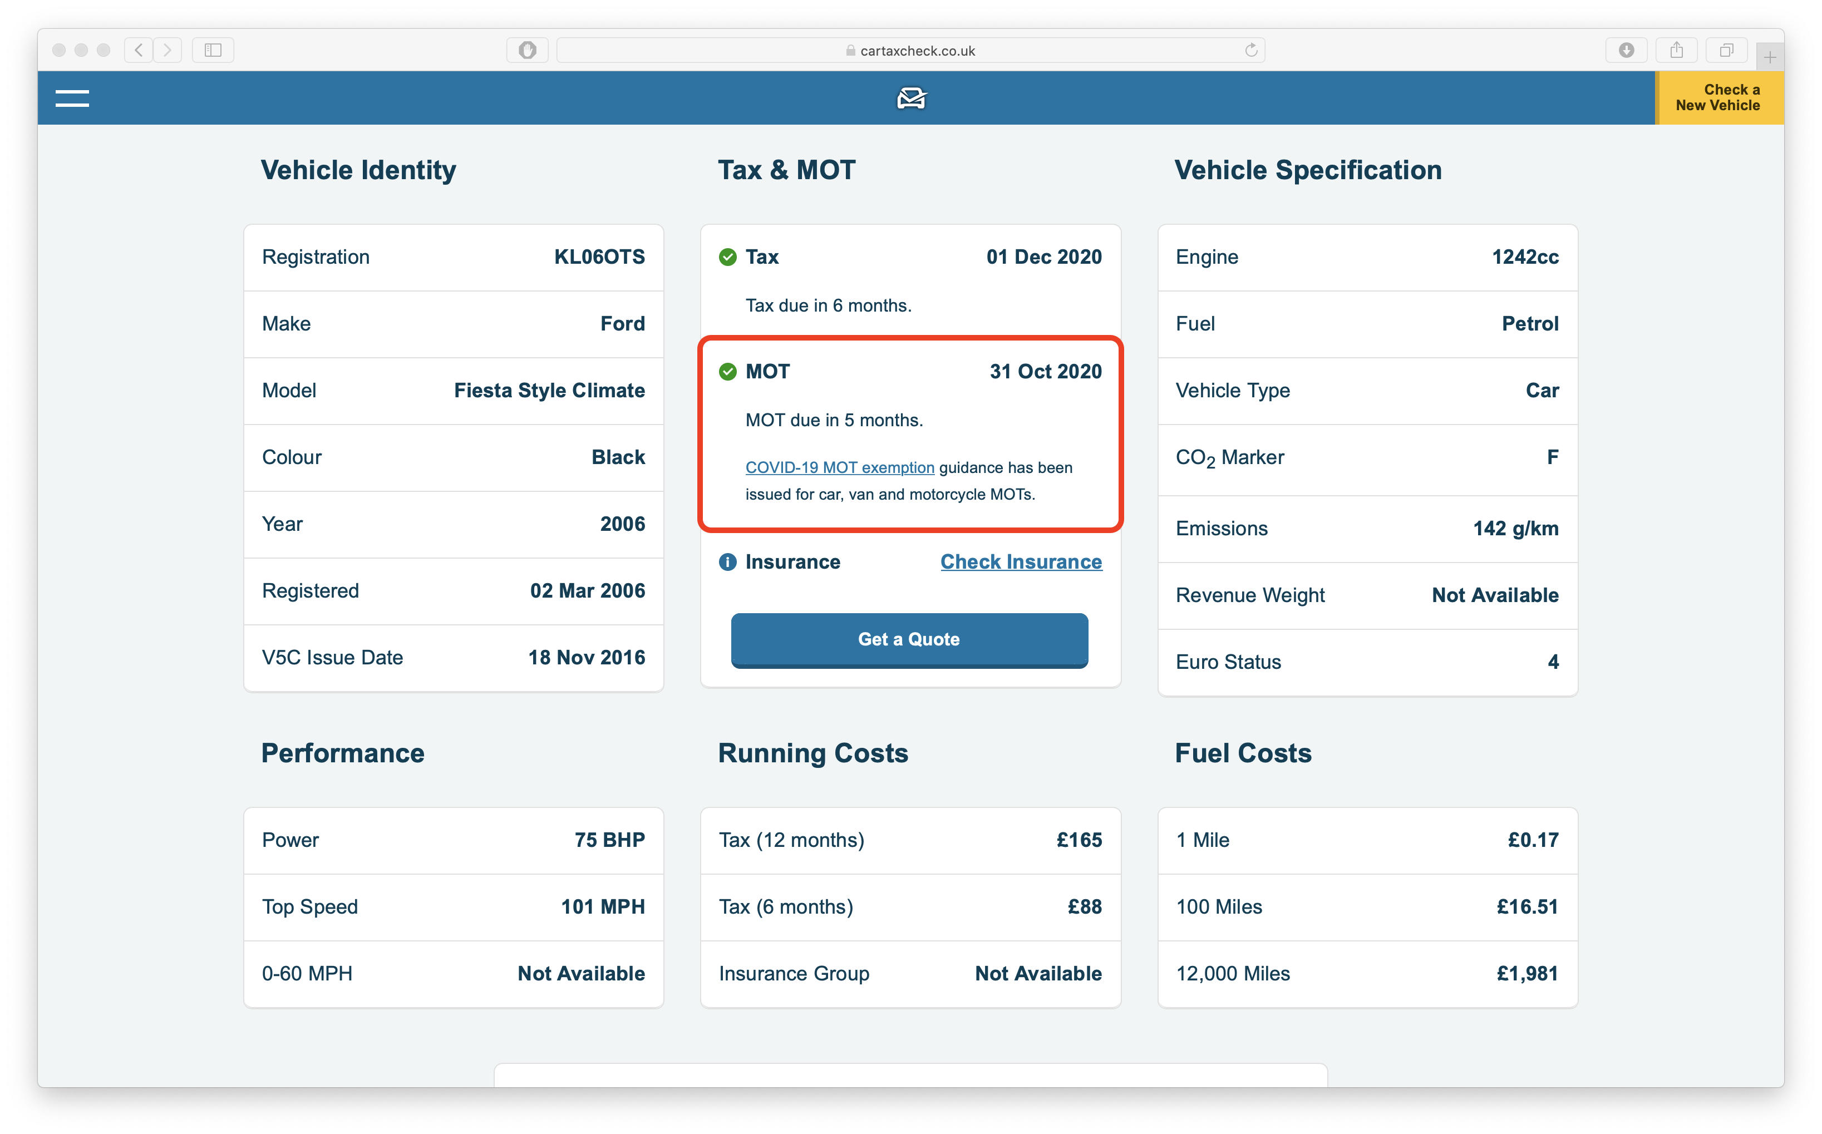Click the Tax & MOT heading
This screenshot has width=1822, height=1134.
[x=786, y=171]
